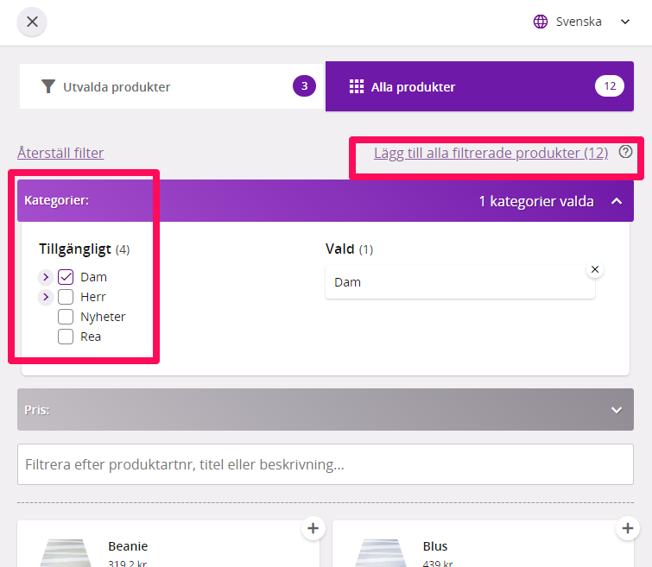
Task: Open the help question mark icon
Action: 626,152
